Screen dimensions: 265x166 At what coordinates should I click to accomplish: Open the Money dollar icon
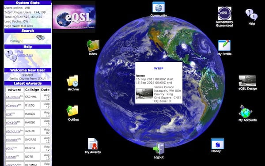click(217, 144)
